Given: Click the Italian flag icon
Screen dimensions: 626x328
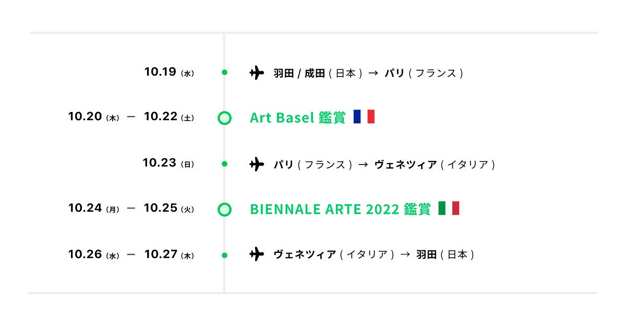Looking at the screenshot, I should coord(449,209).
